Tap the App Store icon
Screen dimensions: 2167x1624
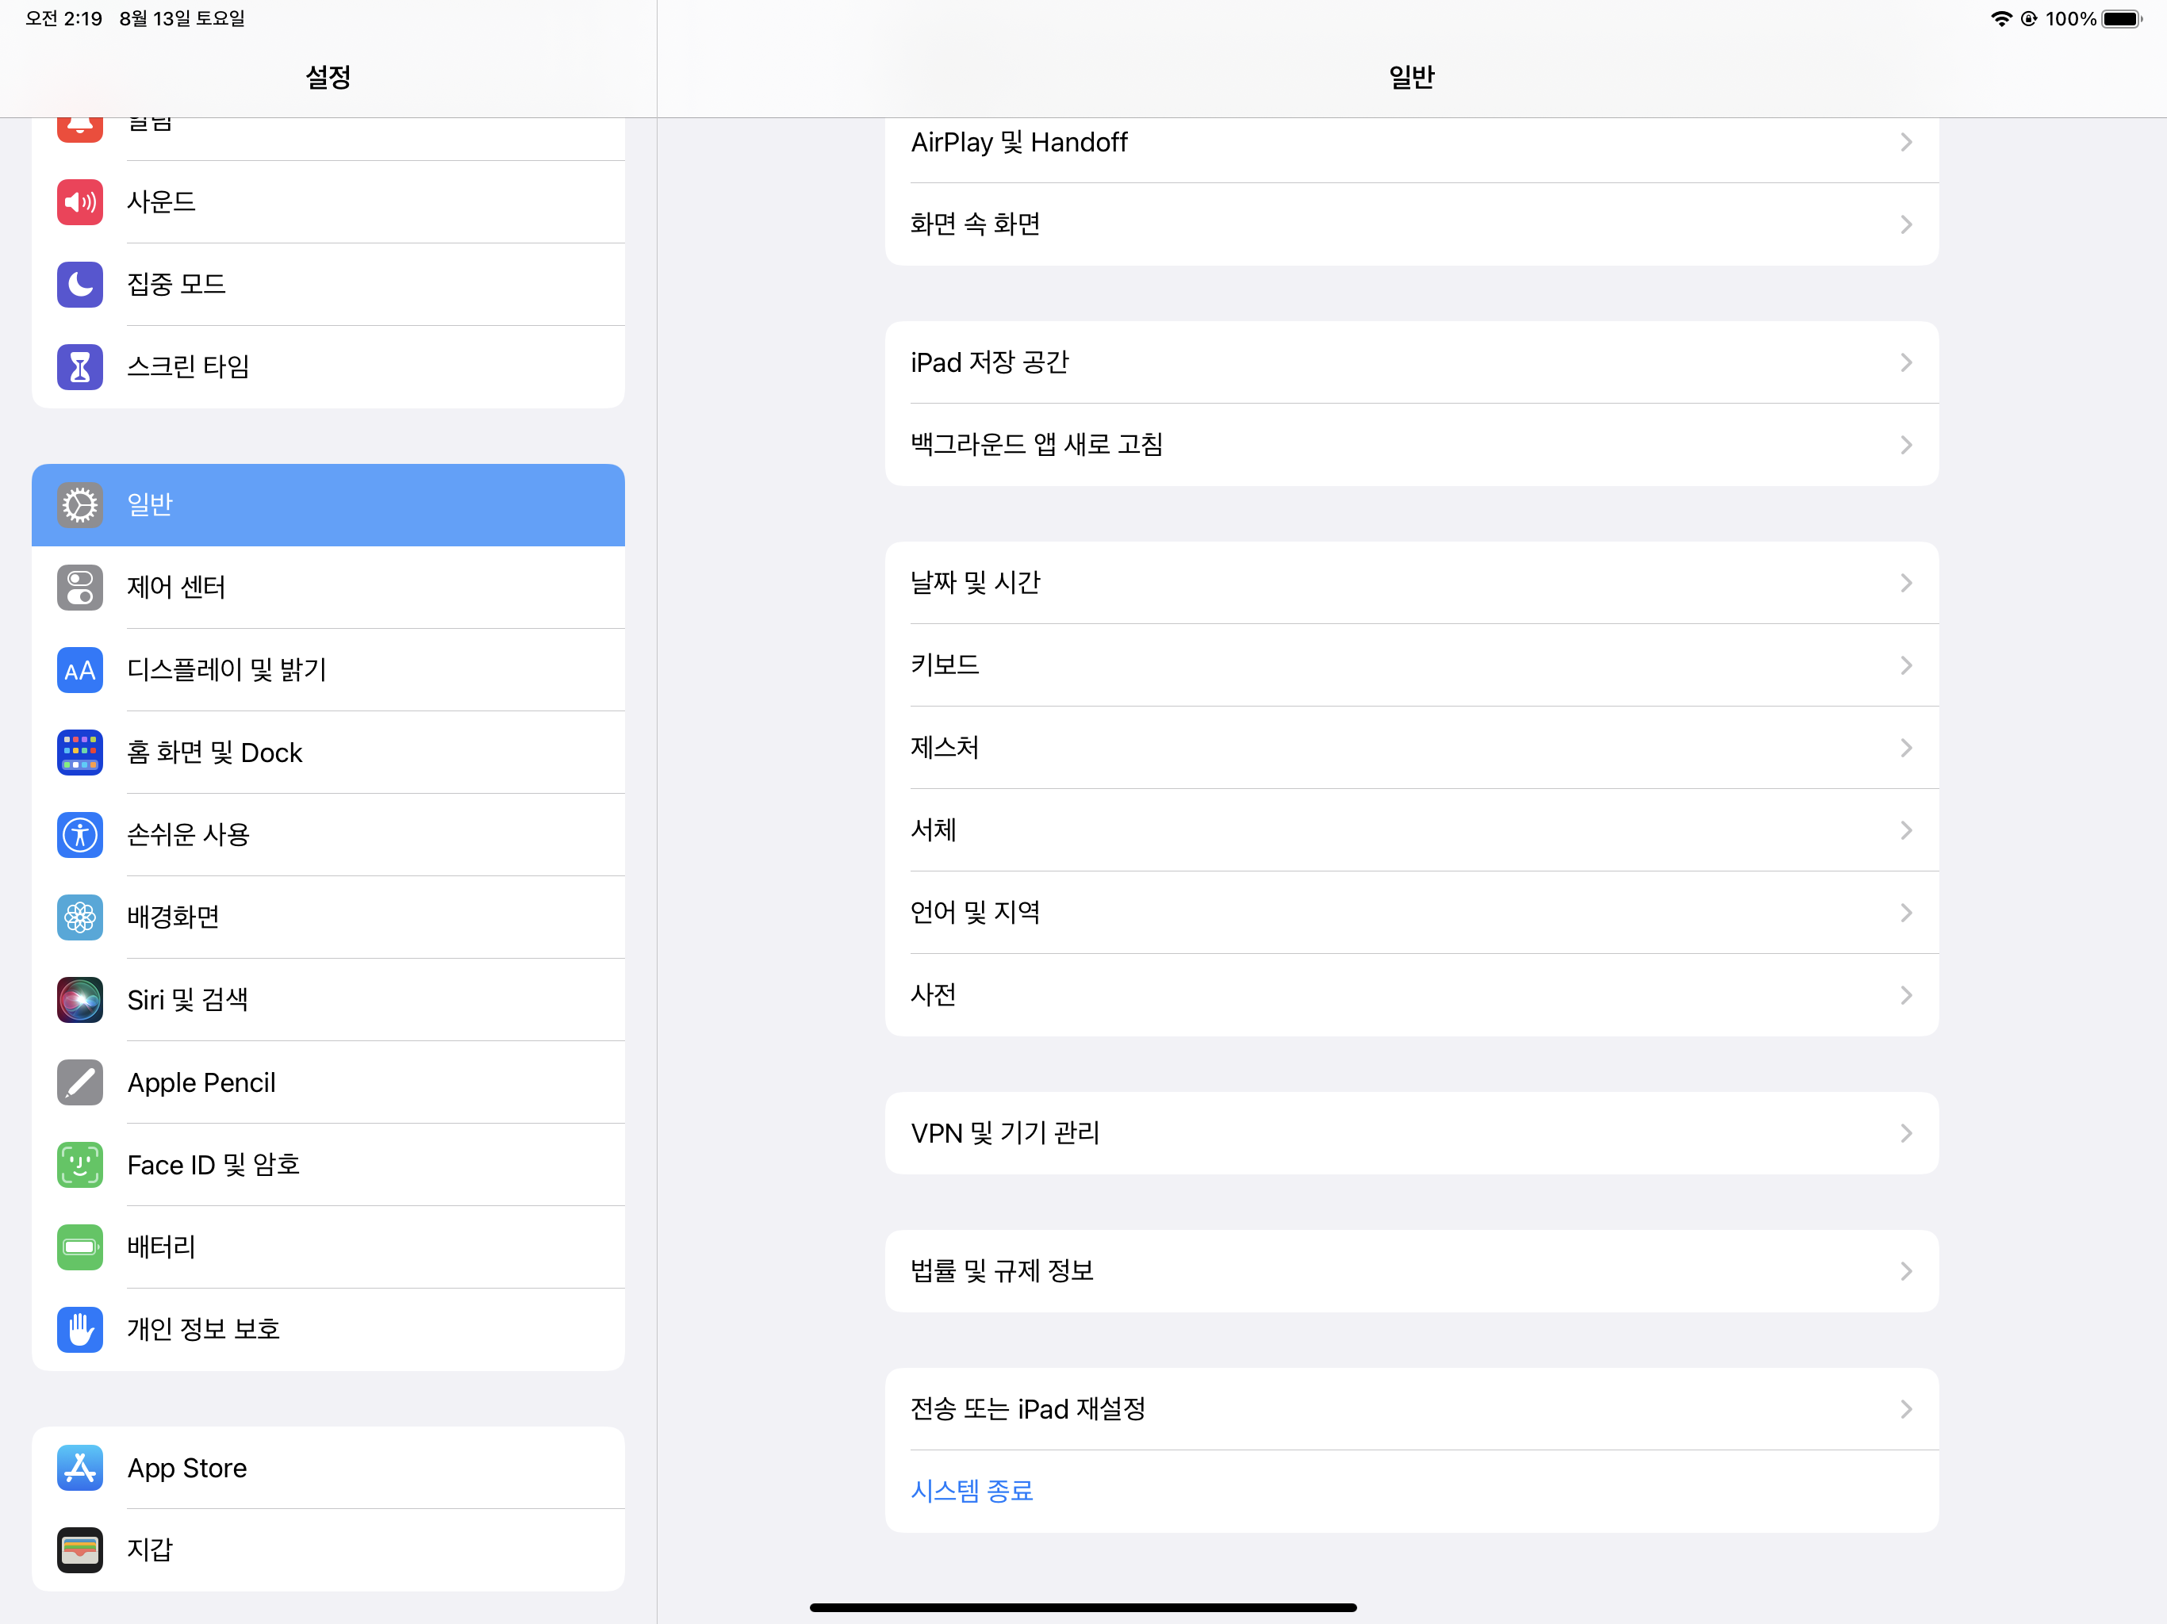[79, 1467]
